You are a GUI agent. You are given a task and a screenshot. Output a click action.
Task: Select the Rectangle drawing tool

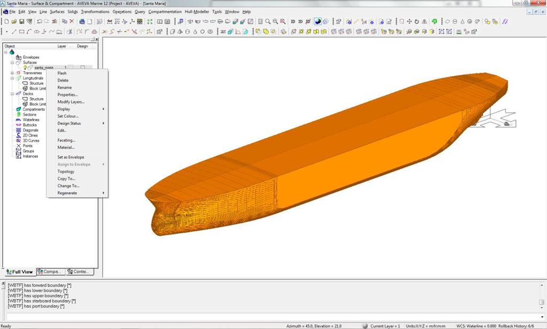tap(21, 32)
